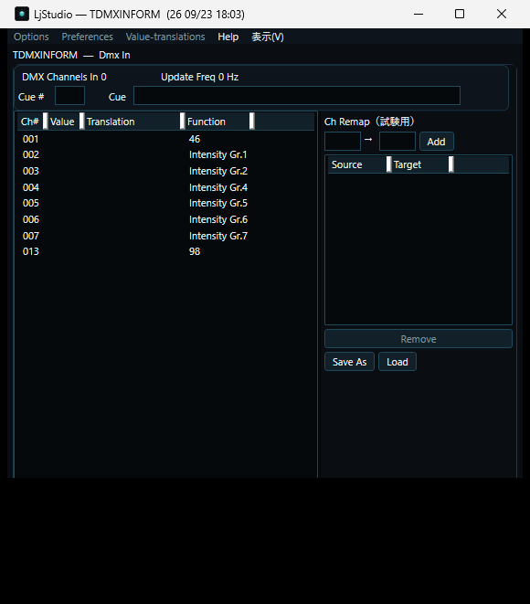Viewport: 530px width, 604px height.
Task: Click the Ch Remap source channel field
Action: 343,142
